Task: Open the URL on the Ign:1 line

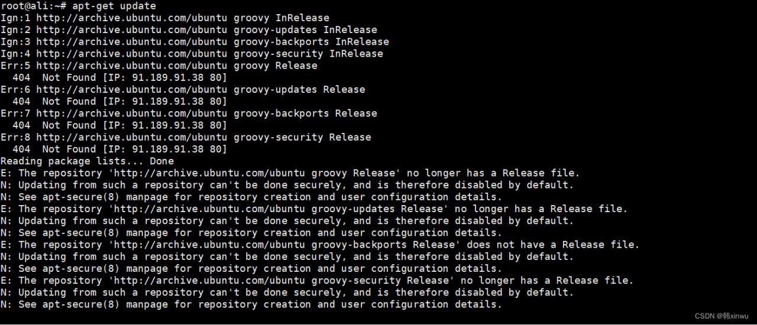Action: pyautogui.click(x=131, y=18)
